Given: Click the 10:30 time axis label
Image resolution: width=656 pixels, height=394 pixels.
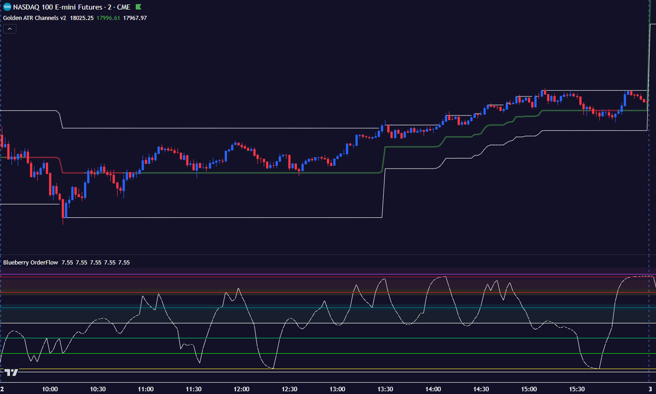Looking at the screenshot, I should [x=98, y=389].
